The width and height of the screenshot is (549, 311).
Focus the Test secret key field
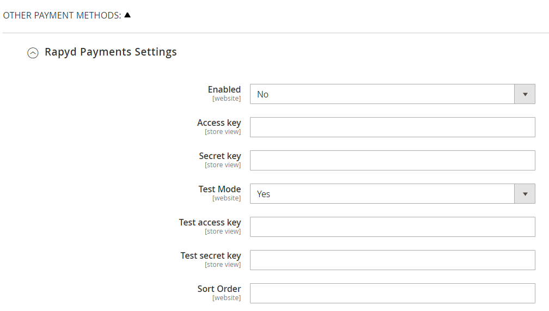tap(392, 260)
